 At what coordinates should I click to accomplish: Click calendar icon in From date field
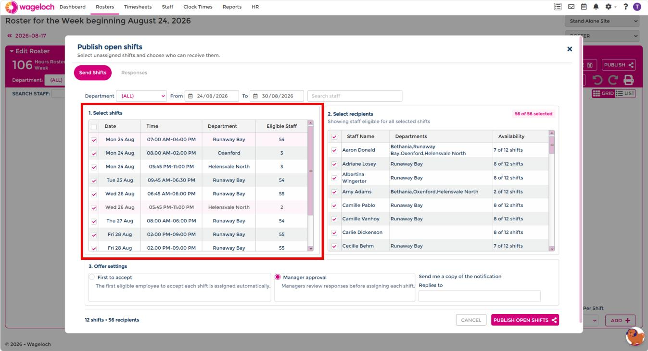click(190, 96)
